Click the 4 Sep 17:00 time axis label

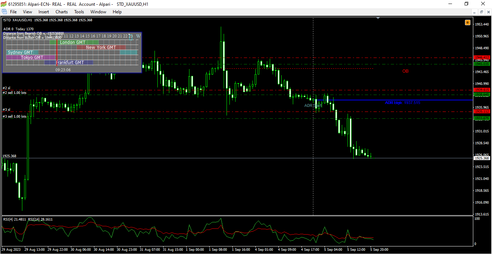click(310, 249)
